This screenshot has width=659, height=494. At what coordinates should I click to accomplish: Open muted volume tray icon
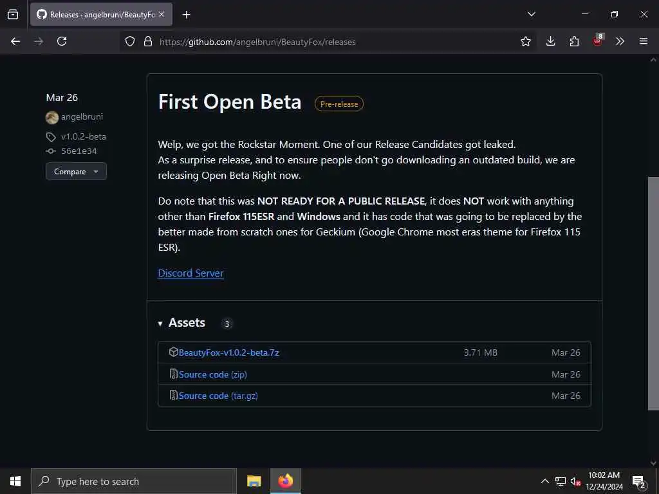pyautogui.click(x=575, y=481)
